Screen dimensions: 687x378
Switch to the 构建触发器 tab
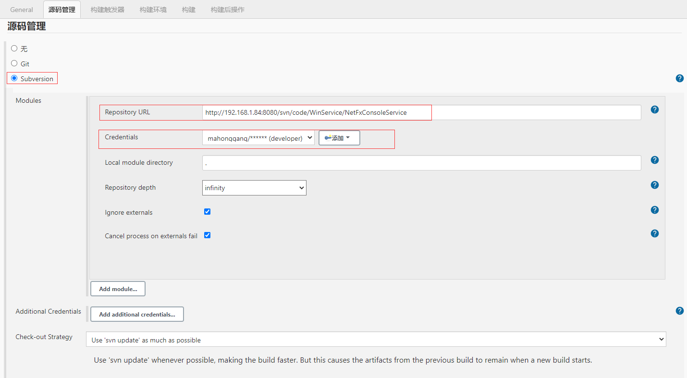pos(108,10)
